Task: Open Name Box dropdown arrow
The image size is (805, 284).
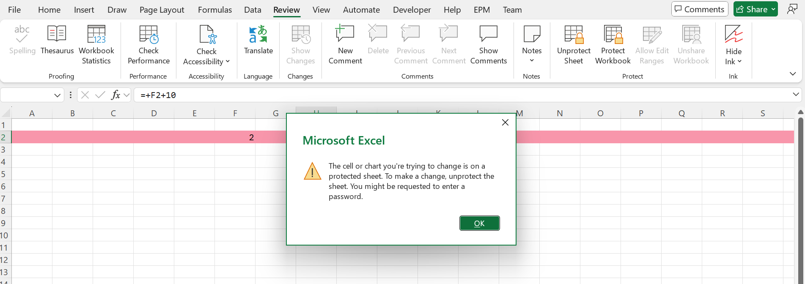Action: point(57,95)
